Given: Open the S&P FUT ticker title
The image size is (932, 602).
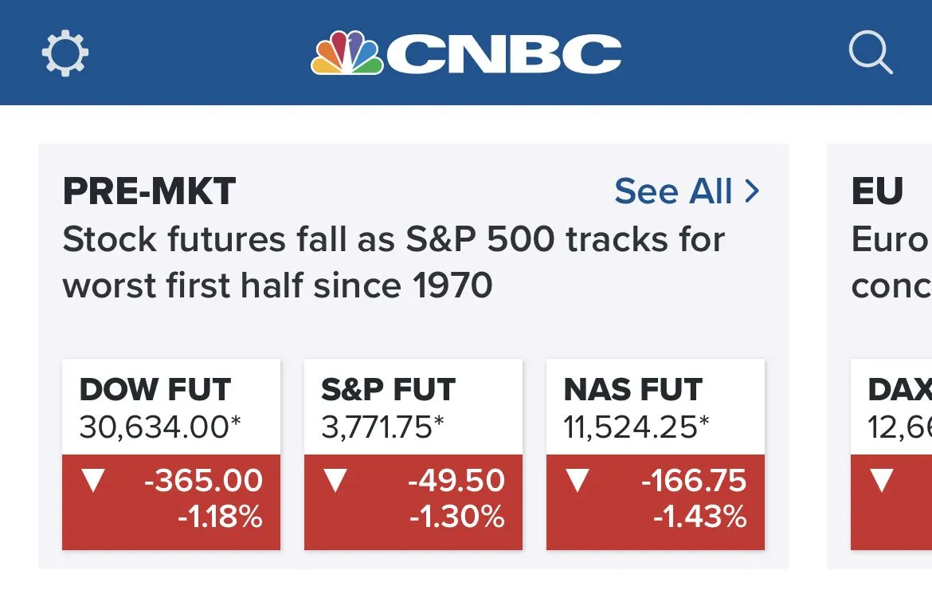Looking at the screenshot, I should tap(388, 390).
